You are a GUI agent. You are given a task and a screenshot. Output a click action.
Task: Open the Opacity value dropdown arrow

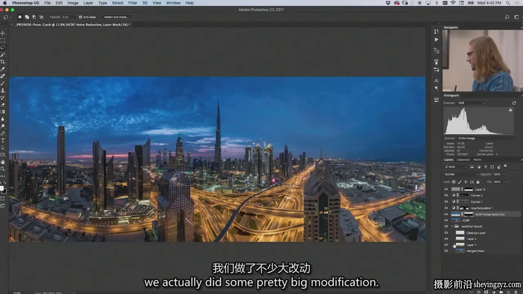[x=504, y=174]
